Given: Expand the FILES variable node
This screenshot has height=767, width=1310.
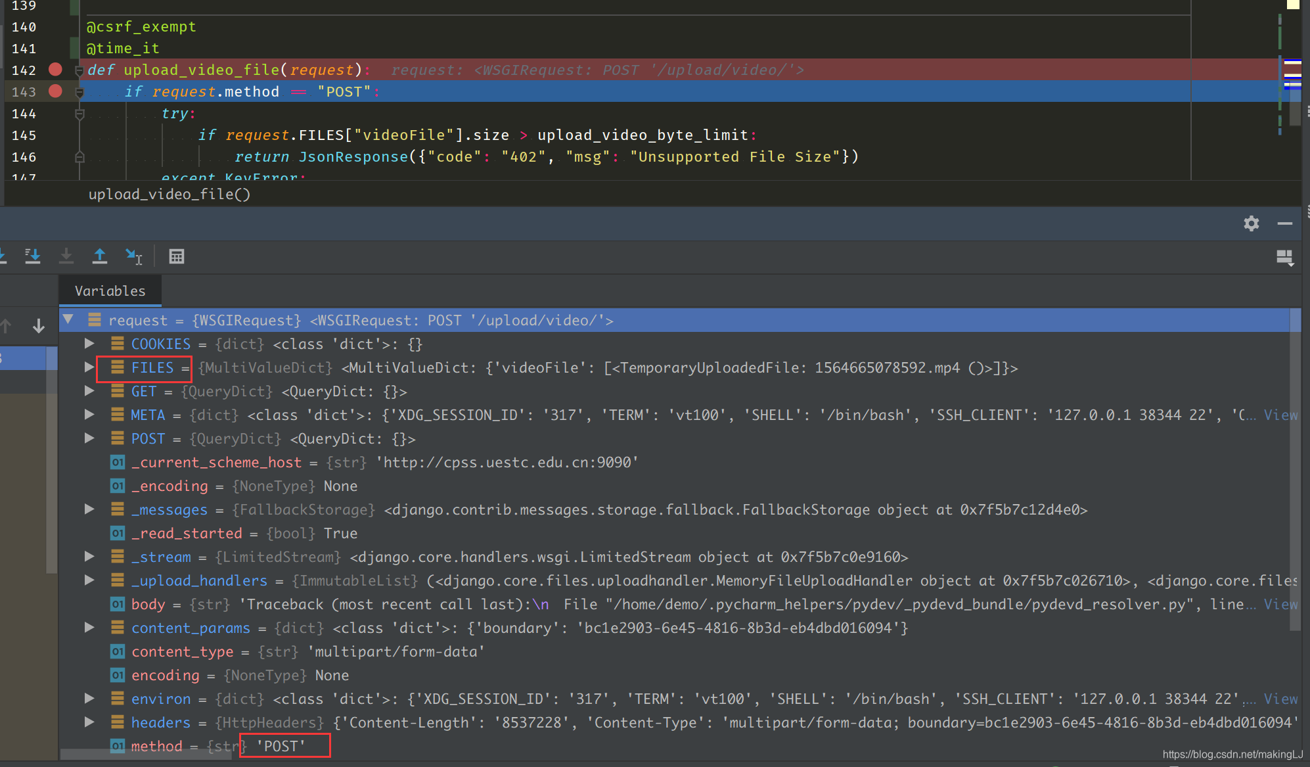Looking at the screenshot, I should (x=89, y=367).
